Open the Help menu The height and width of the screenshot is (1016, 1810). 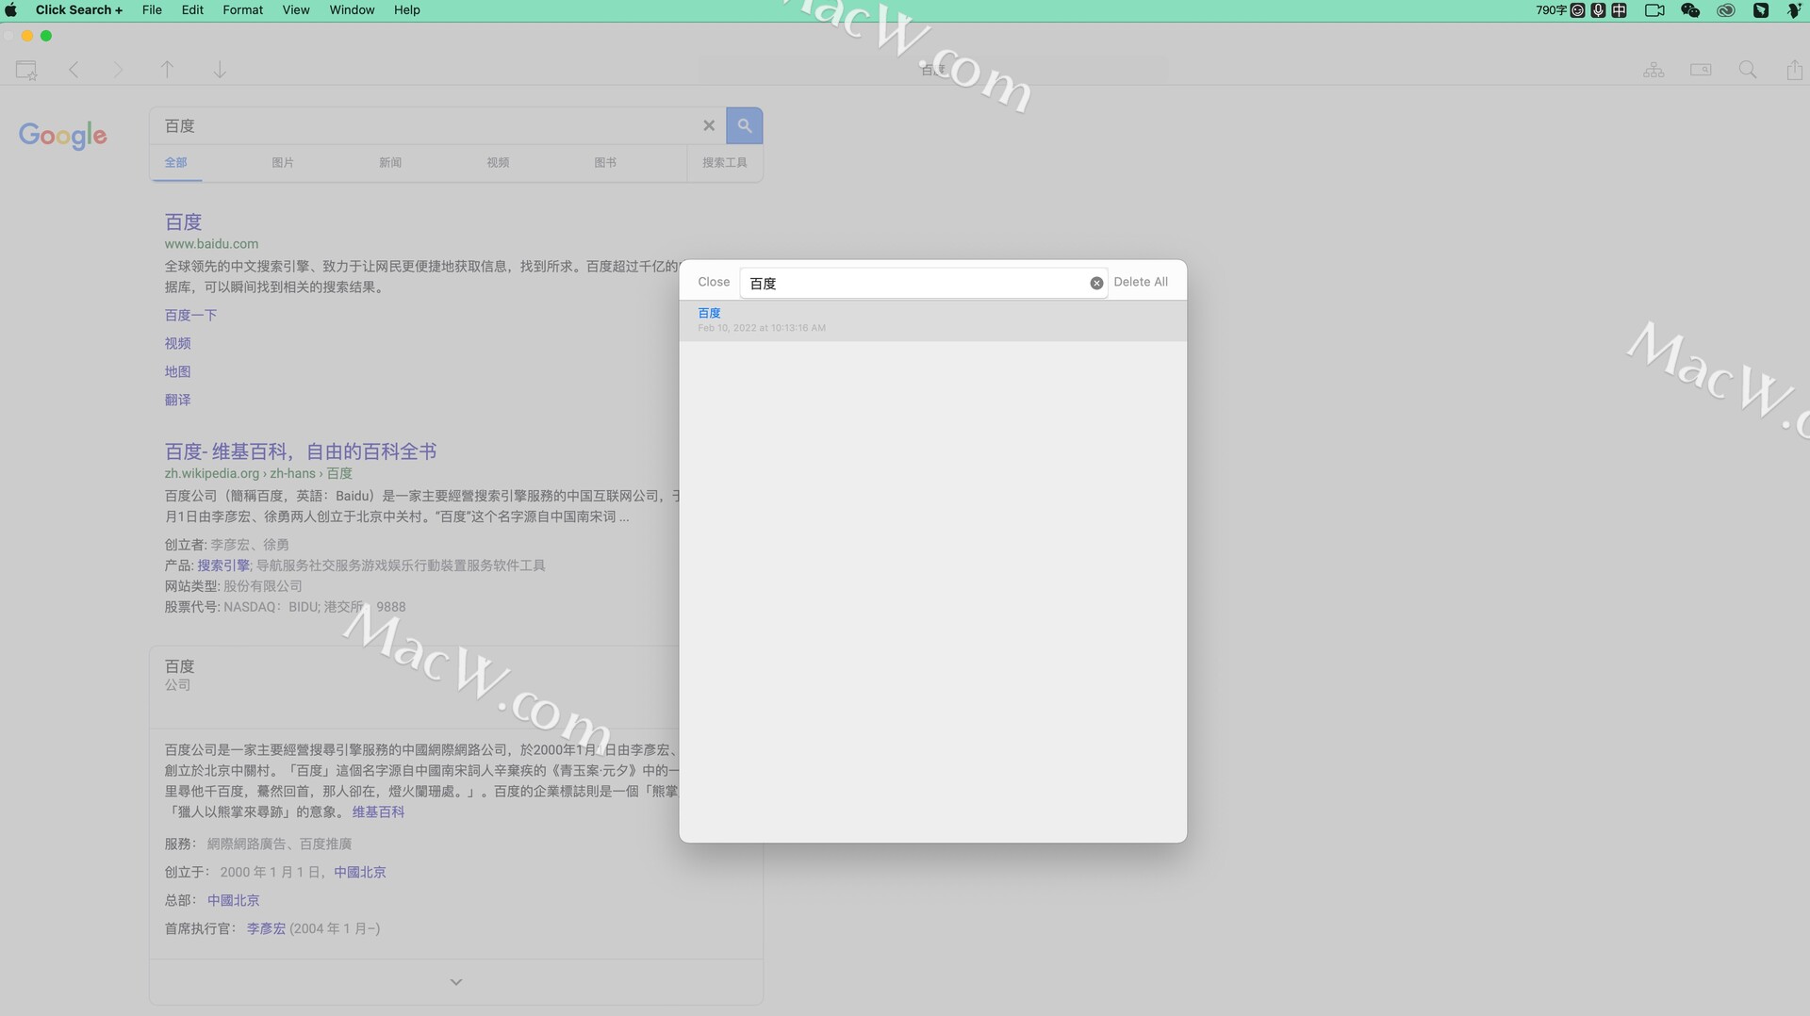tap(407, 10)
